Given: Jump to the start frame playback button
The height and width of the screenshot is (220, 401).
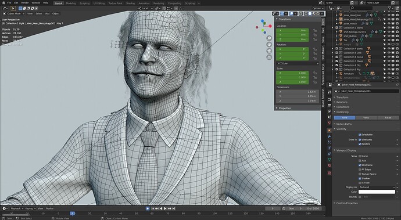Looking at the screenshot, I should coord(153,208).
